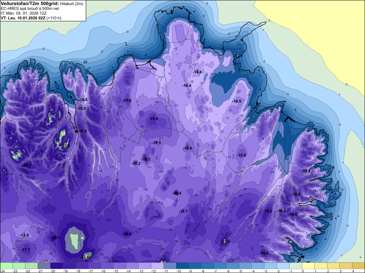Click the "-12.1" coastal temperature value
Viewport: 365px width, 273px height.
tap(238, 56)
